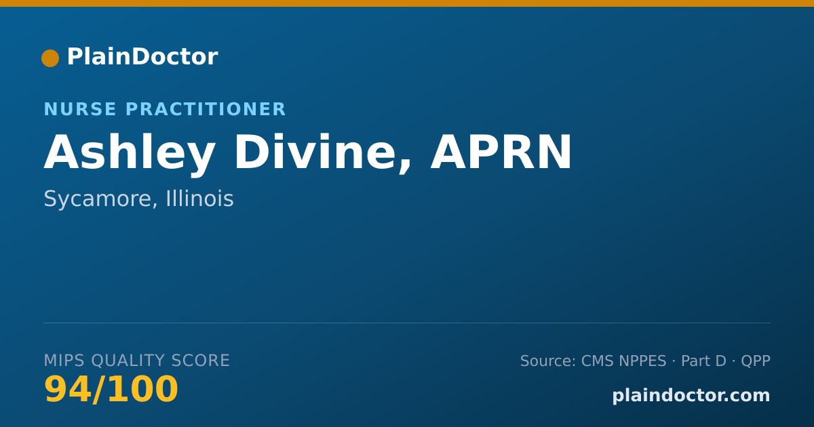Click the 94/100 score value
The width and height of the screenshot is (814, 427).
(x=111, y=390)
